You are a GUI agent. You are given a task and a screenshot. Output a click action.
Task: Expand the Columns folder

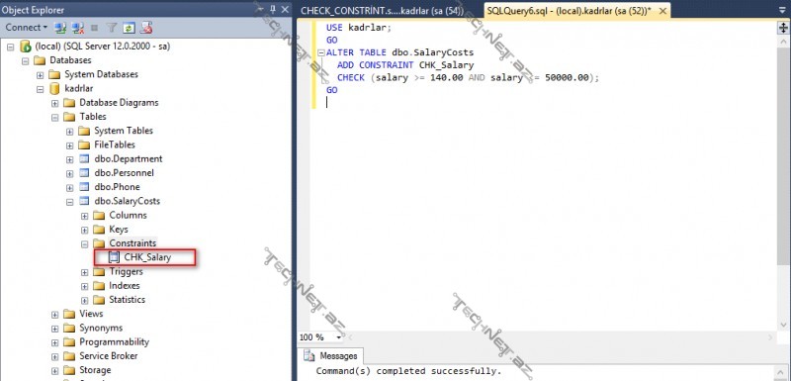85,216
